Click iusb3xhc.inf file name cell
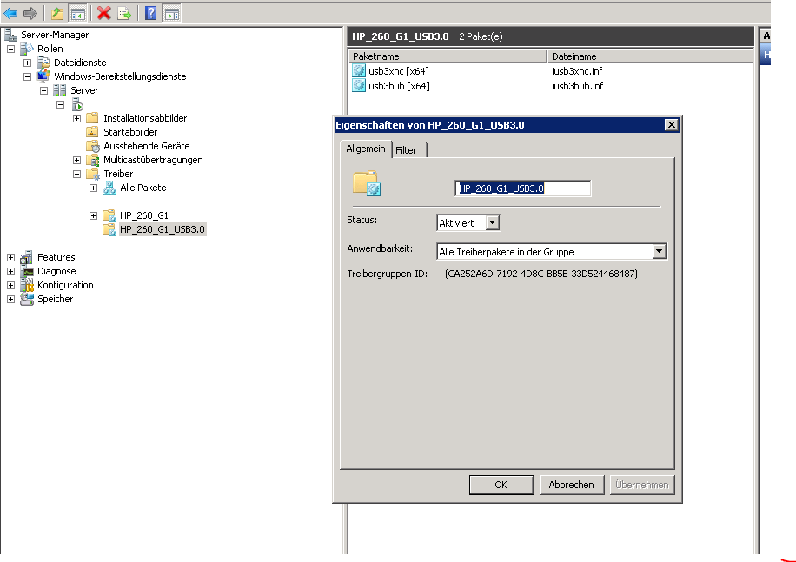Image resolution: width=796 pixels, height=562 pixels. (x=577, y=71)
